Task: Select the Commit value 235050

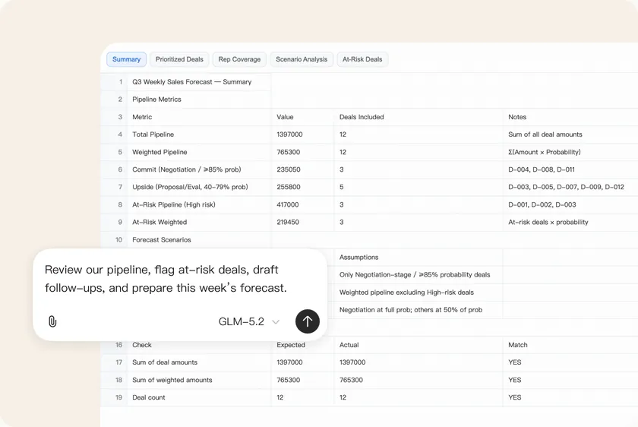Action: coord(302,169)
